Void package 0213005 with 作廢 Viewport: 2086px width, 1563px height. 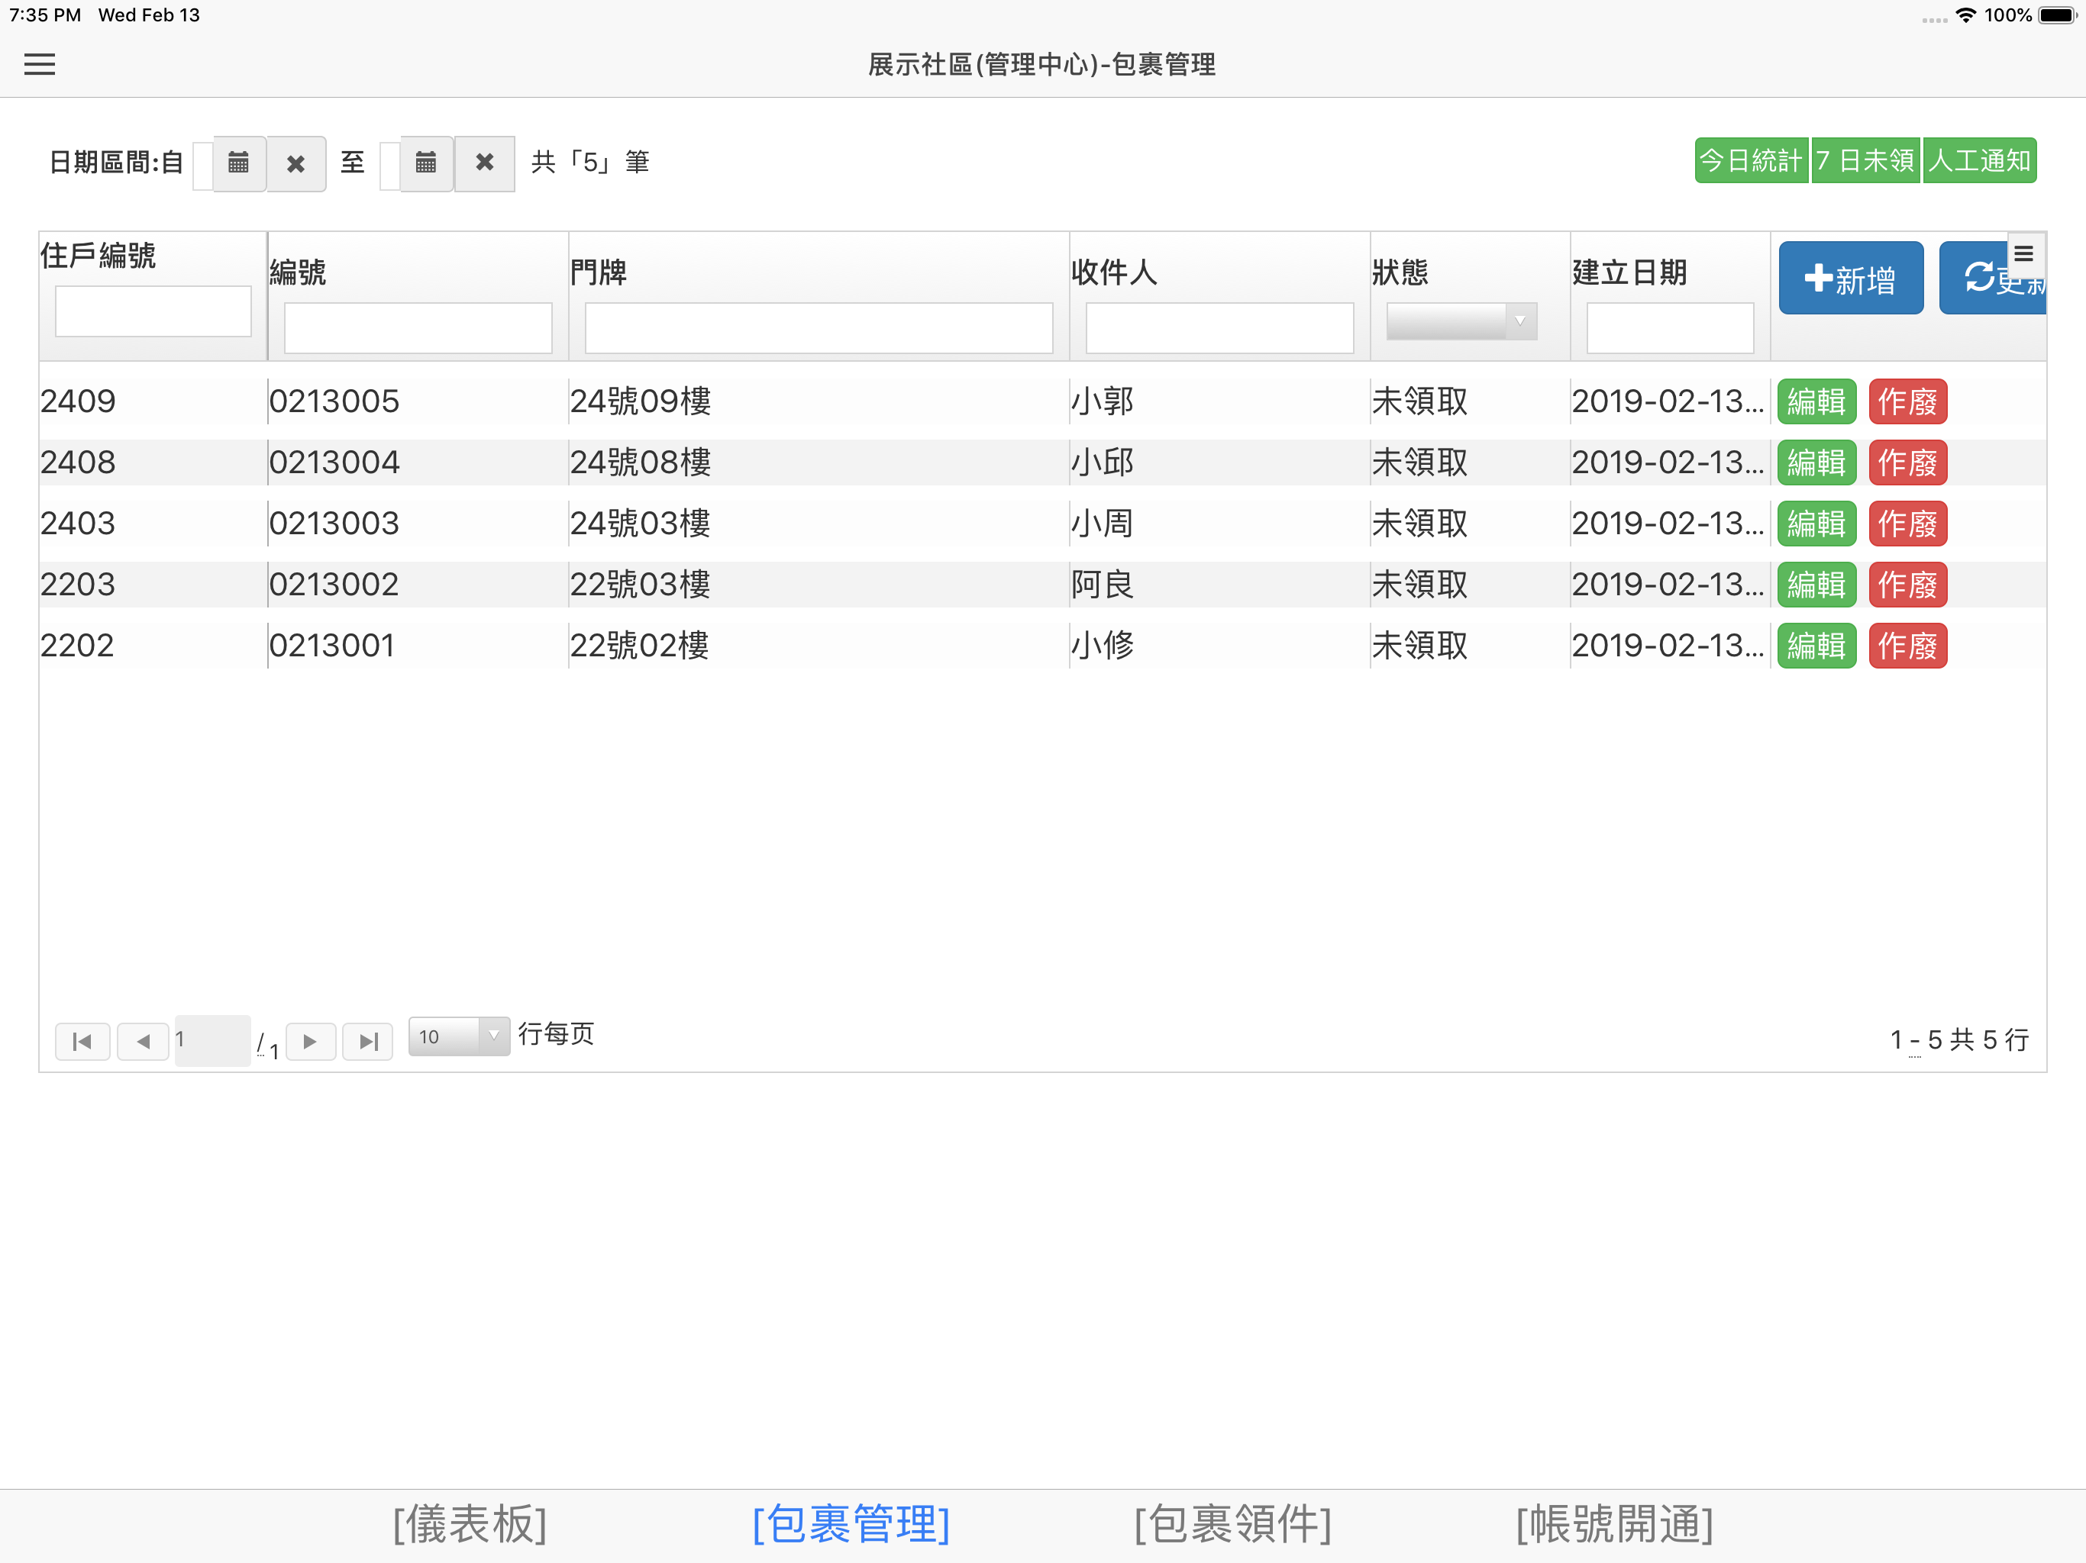[1908, 401]
